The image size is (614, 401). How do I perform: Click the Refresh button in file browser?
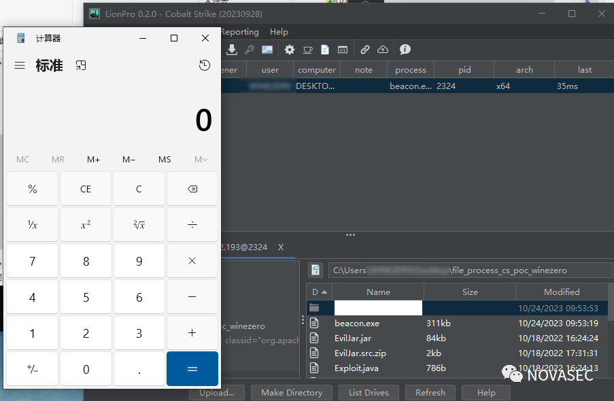pyautogui.click(x=430, y=392)
